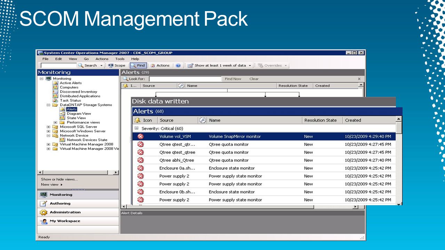Click the Distributed Applications icon
The width and height of the screenshot is (445, 250).
pyautogui.click(x=55, y=96)
